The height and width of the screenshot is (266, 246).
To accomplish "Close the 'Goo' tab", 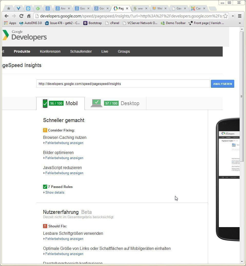I will (x=88, y=8).
